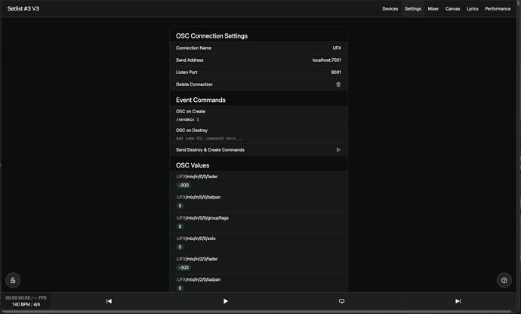This screenshot has height=314, width=521.
Task: Open the Devices tab
Action: pos(390,8)
